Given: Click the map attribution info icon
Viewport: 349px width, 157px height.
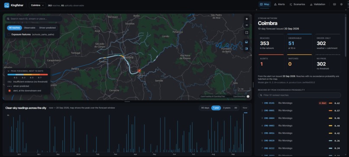Looking at the screenshot, I should [248, 97].
